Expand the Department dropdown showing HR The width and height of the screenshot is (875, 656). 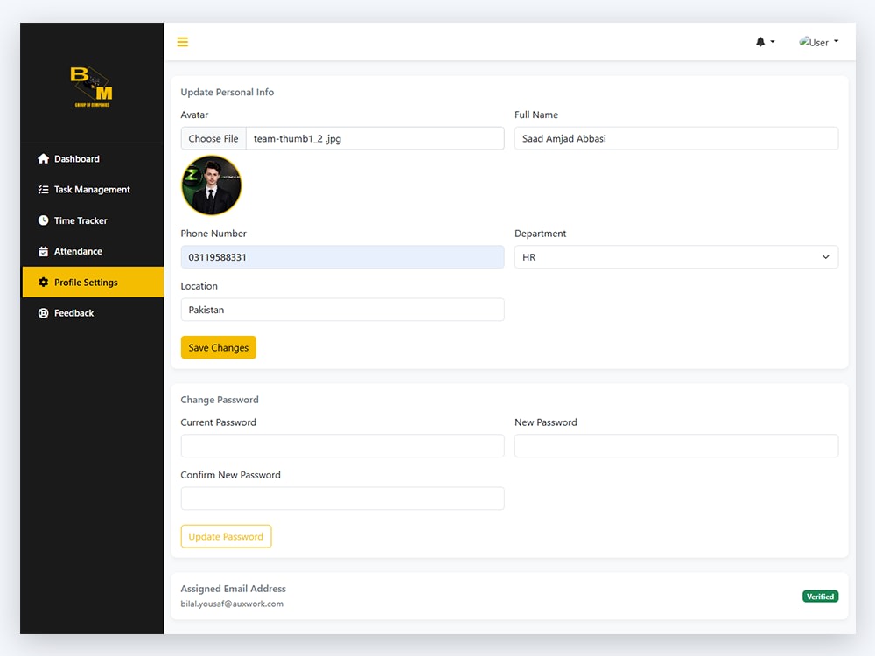pyautogui.click(x=675, y=257)
